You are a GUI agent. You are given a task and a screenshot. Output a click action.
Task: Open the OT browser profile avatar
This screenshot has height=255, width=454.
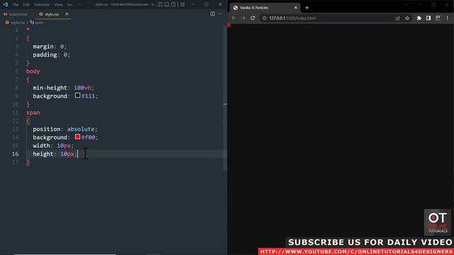pos(438,18)
